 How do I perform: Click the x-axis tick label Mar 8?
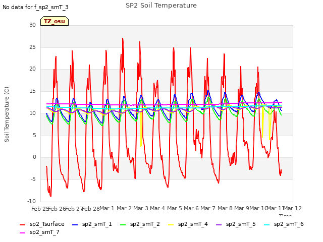pos(225,208)
